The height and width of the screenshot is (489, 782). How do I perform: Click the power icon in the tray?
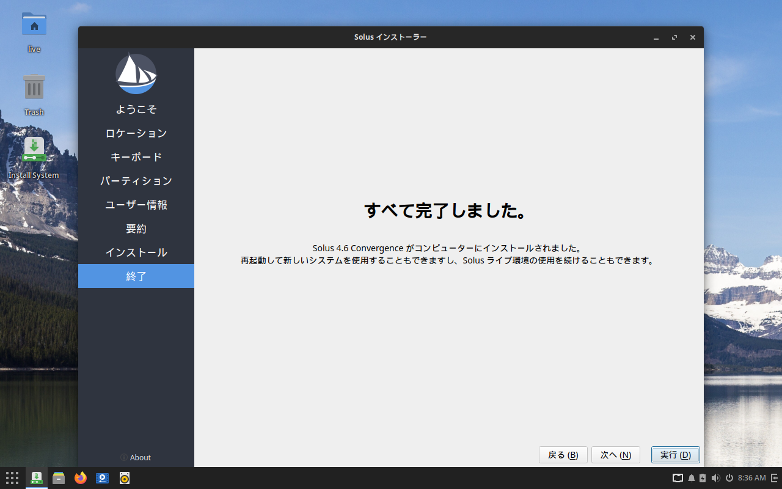click(x=729, y=478)
